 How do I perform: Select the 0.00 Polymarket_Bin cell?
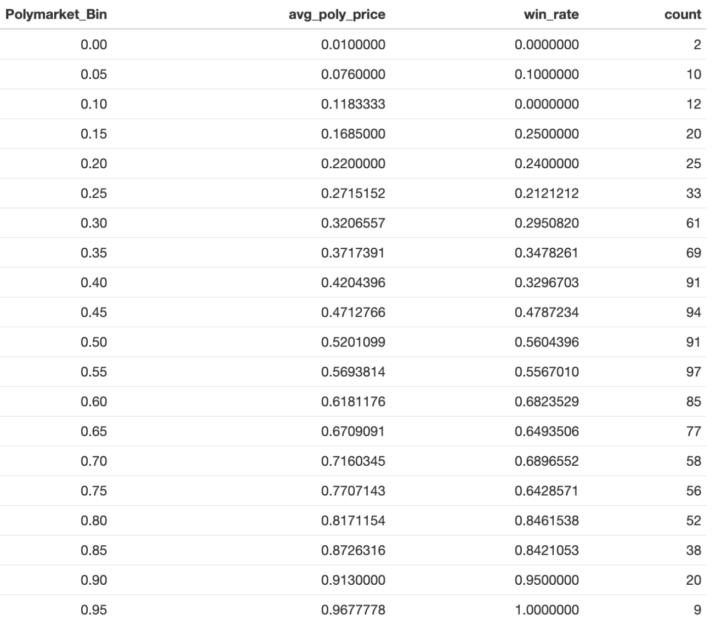[94, 45]
